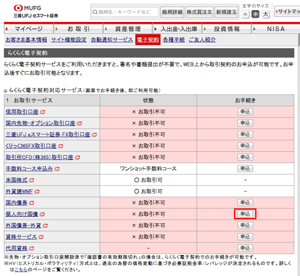Click the 株式買注文 button
Screen dimensions: 300x276
[199, 12]
